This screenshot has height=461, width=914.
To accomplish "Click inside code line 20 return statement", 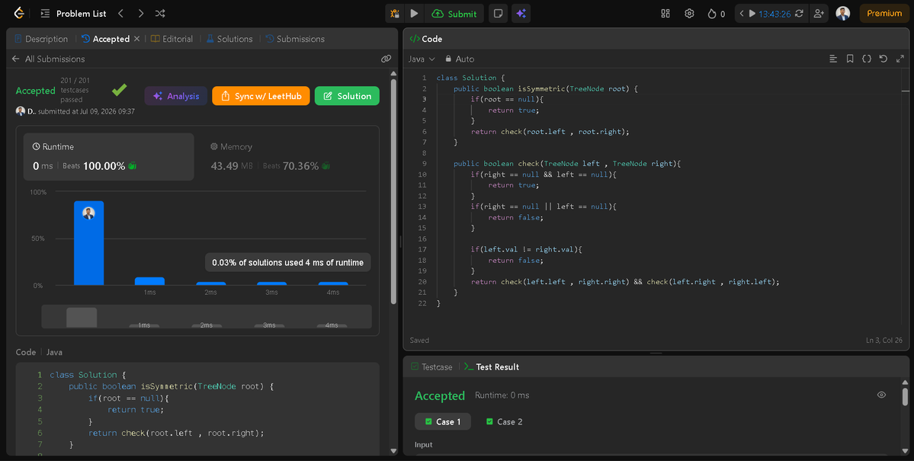I will (x=625, y=281).
